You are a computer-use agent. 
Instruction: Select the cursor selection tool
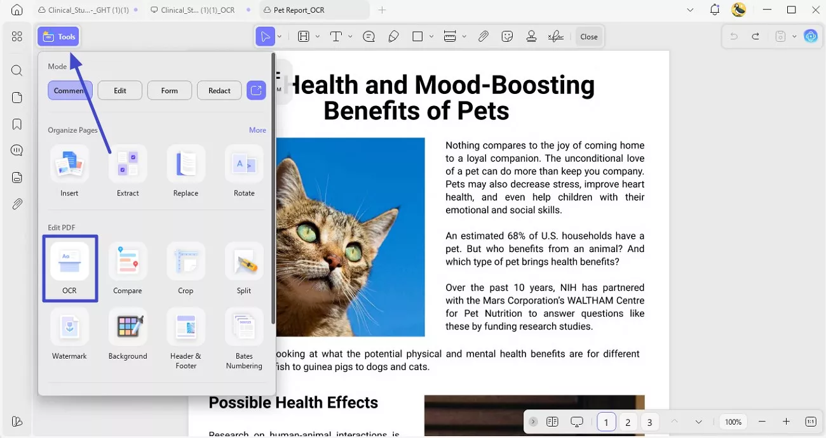[265, 37]
